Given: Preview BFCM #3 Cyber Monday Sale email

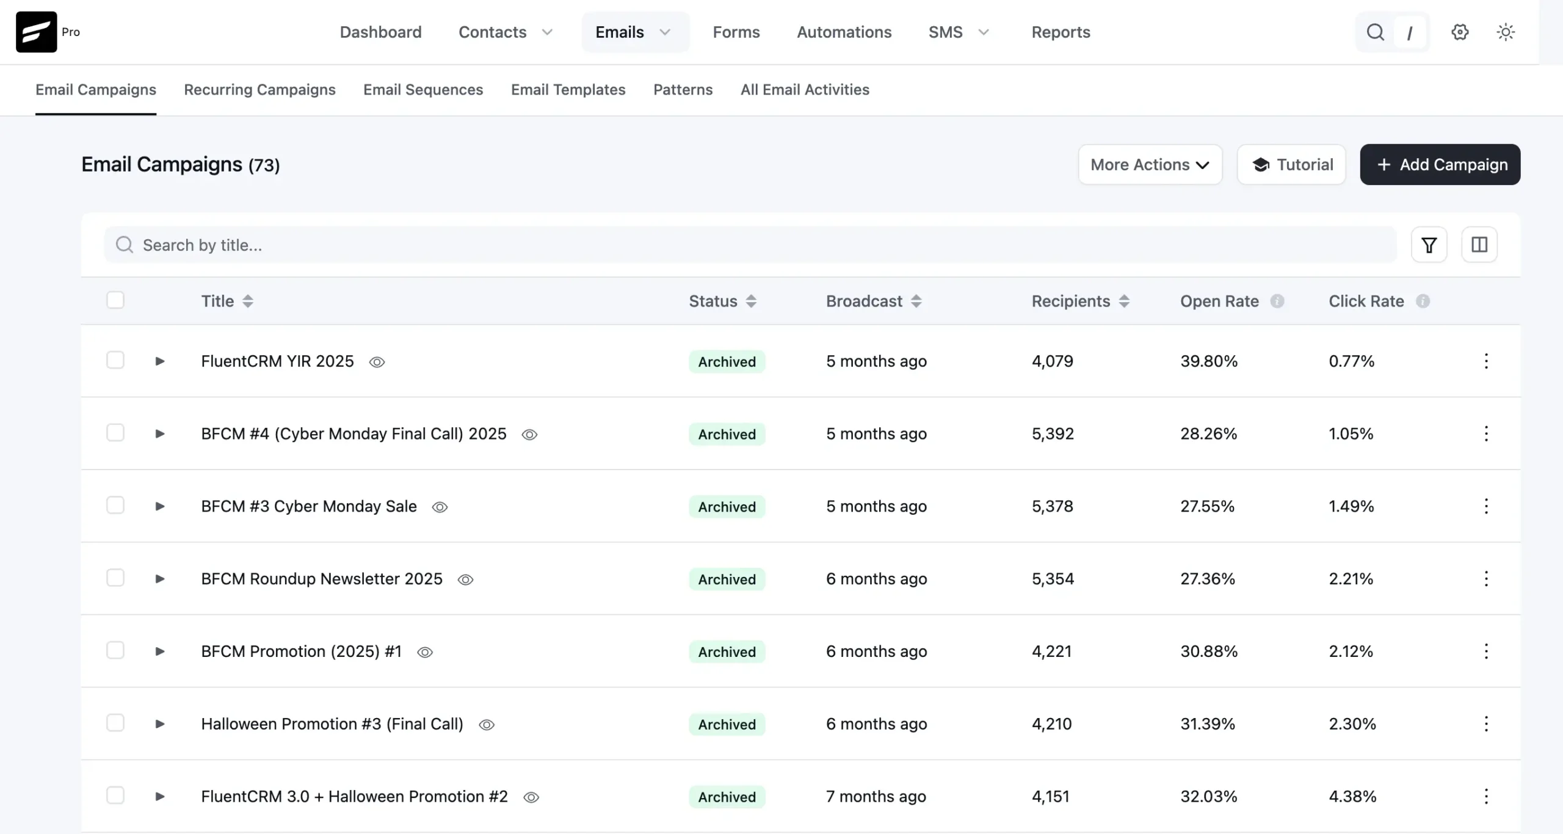Looking at the screenshot, I should tap(440, 507).
